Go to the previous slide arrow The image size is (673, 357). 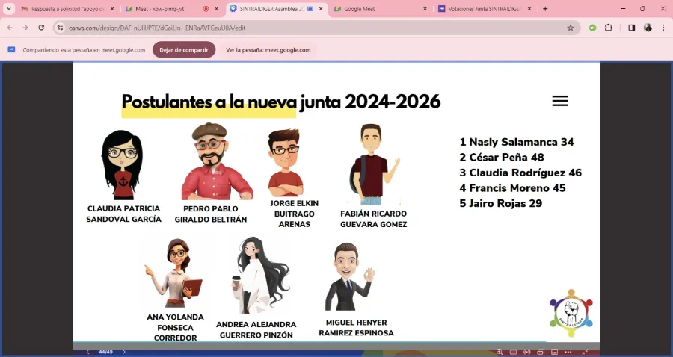[x=88, y=352]
